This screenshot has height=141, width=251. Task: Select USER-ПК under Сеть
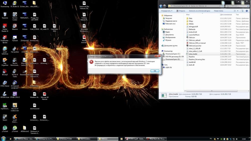pyautogui.click(x=168, y=68)
